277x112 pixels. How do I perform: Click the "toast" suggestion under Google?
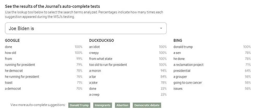tap(9, 83)
